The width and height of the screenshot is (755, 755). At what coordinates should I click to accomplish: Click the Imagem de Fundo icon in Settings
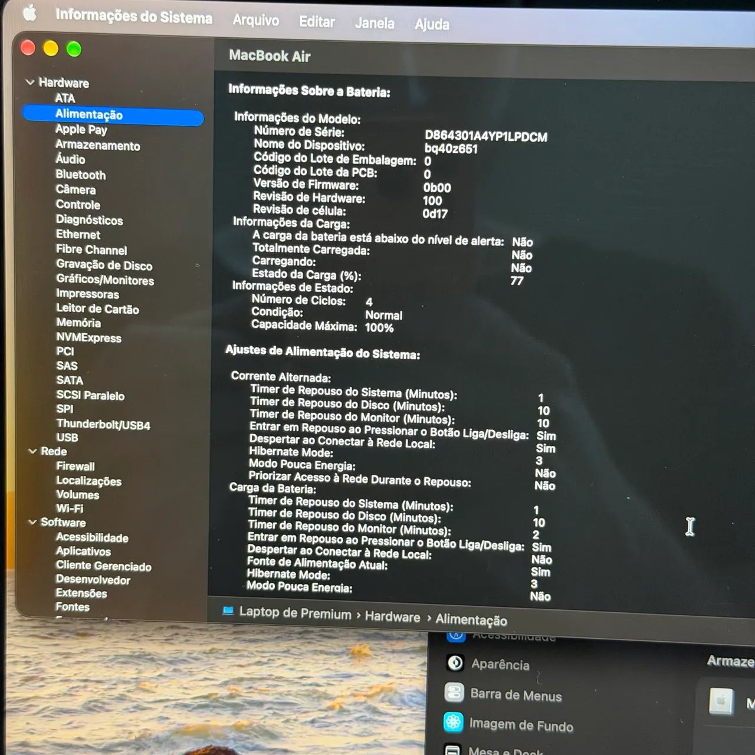point(453,721)
